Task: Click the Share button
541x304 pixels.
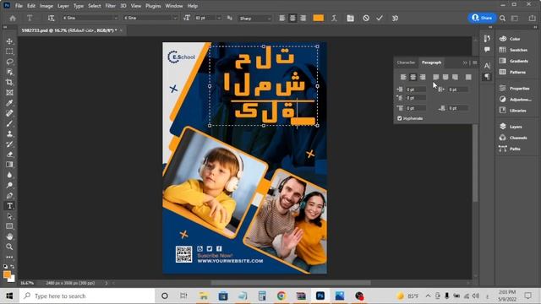Action: (482, 18)
